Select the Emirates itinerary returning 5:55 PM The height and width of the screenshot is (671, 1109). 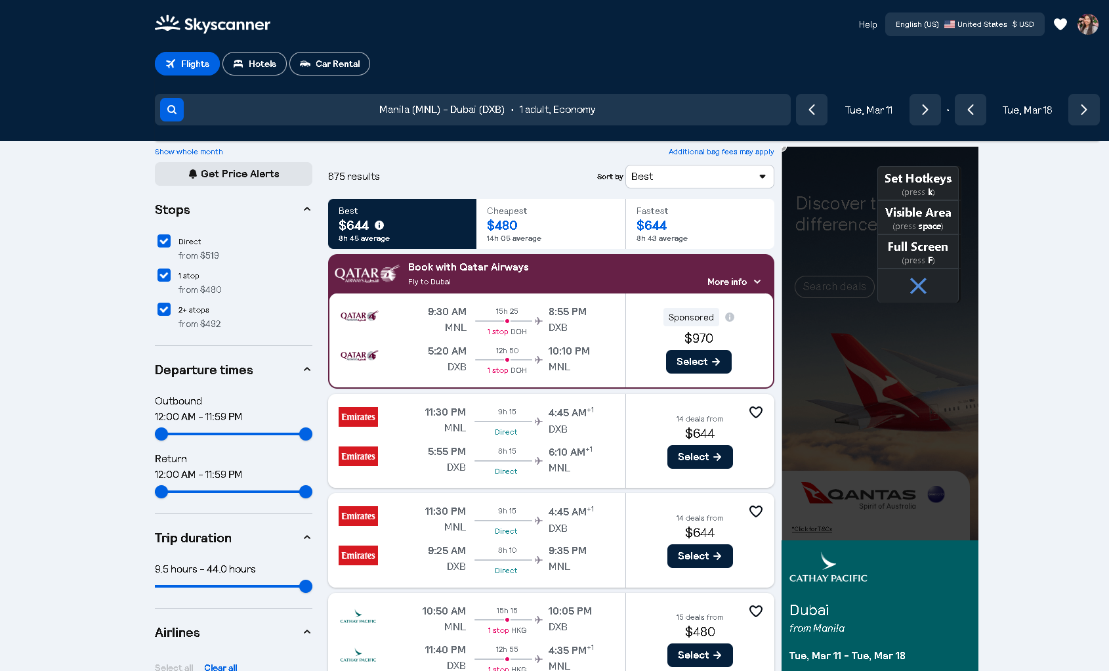pyautogui.click(x=700, y=457)
